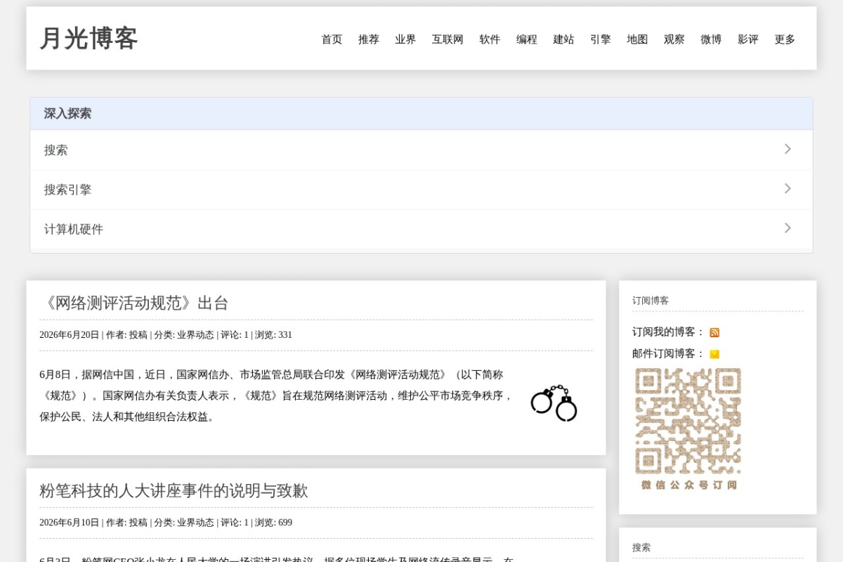Click the excerpt beginning 6月8日，据网信中国
This screenshot has height=562, width=843.
click(x=276, y=396)
